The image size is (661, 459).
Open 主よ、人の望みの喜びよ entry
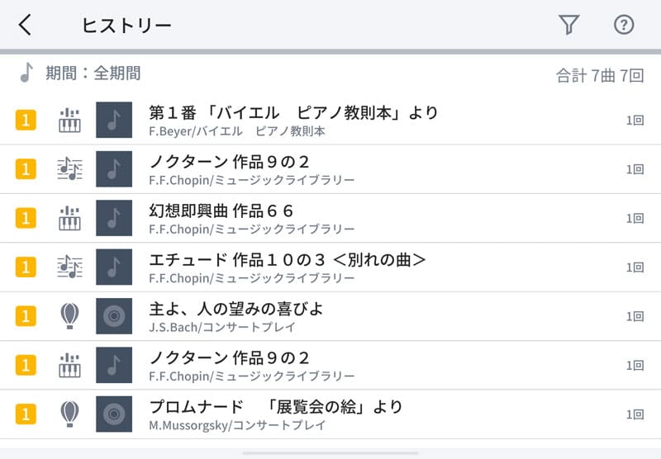coord(236,308)
